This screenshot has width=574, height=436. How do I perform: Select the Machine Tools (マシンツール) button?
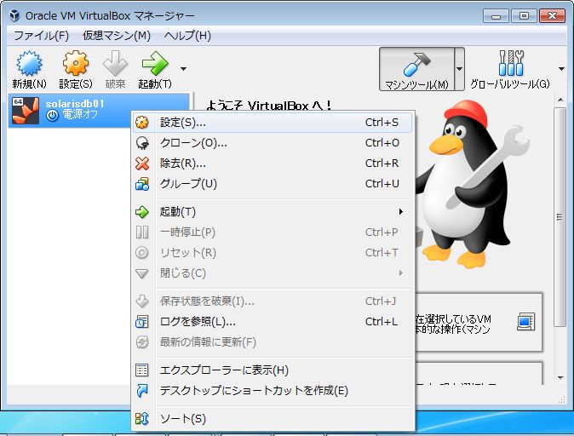pos(417,69)
